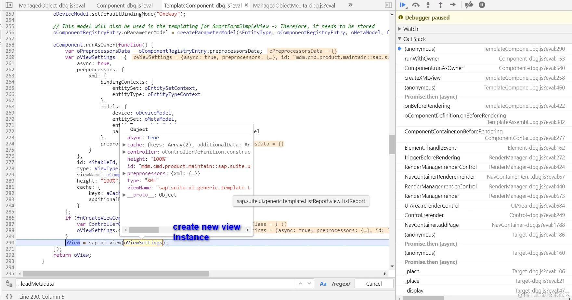Click the 'Debugger paused' status message

click(427, 18)
